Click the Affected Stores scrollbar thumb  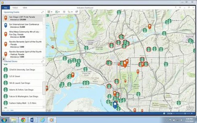point(44,88)
